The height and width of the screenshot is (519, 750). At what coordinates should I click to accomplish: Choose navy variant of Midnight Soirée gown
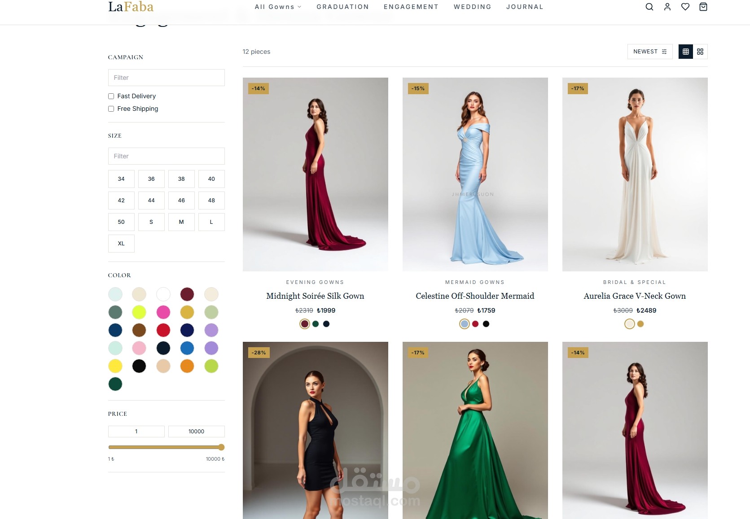(x=326, y=324)
